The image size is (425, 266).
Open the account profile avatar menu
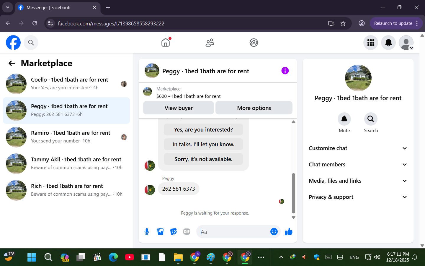click(x=406, y=43)
